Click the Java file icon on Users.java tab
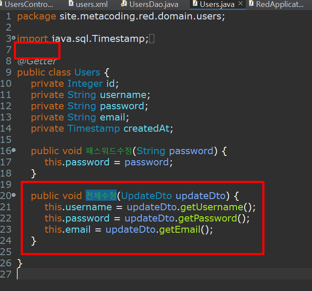The width and height of the screenshot is (312, 291). click(x=195, y=3)
